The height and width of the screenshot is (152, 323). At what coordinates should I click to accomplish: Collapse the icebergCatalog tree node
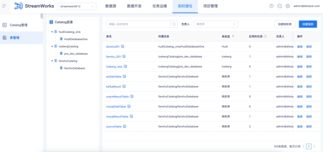click(x=52, y=47)
